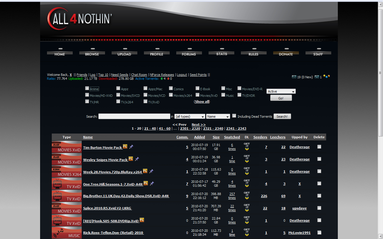383x239 pixels.
Task: Enable the E-Book category checkbox
Action: [197, 88]
